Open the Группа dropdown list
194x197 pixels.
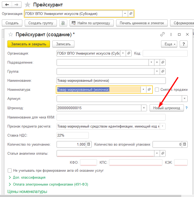[157, 72]
